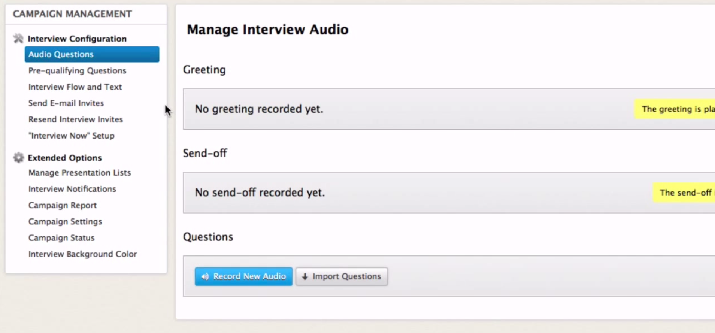Click speaker icon on Record New Audio
The width and height of the screenshot is (715, 333).
(x=205, y=276)
